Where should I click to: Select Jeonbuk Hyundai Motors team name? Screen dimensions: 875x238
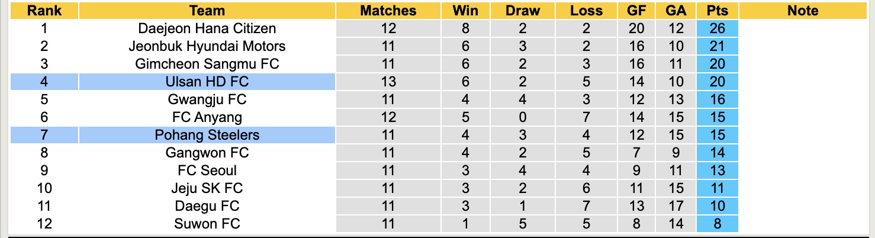pos(207,46)
